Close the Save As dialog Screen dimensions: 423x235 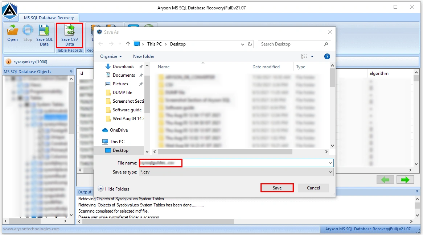(330, 32)
